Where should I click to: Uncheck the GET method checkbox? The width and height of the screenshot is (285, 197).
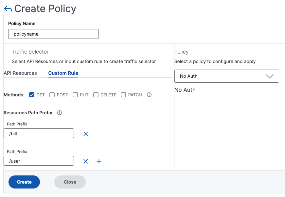pos(32,95)
